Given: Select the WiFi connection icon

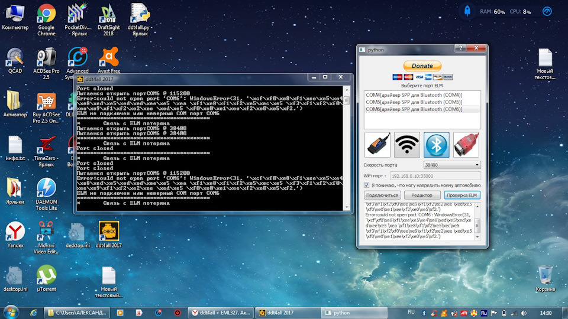Looking at the screenshot, I should (407, 145).
